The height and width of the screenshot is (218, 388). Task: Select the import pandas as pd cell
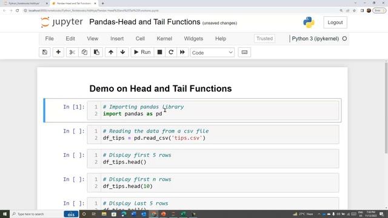tap(213, 110)
